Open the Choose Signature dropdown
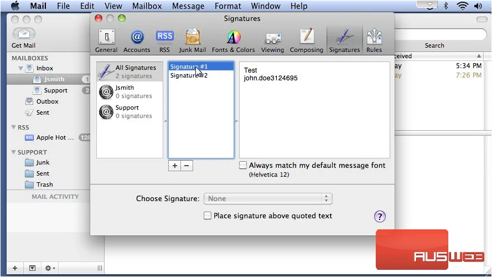The image size is (492, 277). click(x=268, y=198)
